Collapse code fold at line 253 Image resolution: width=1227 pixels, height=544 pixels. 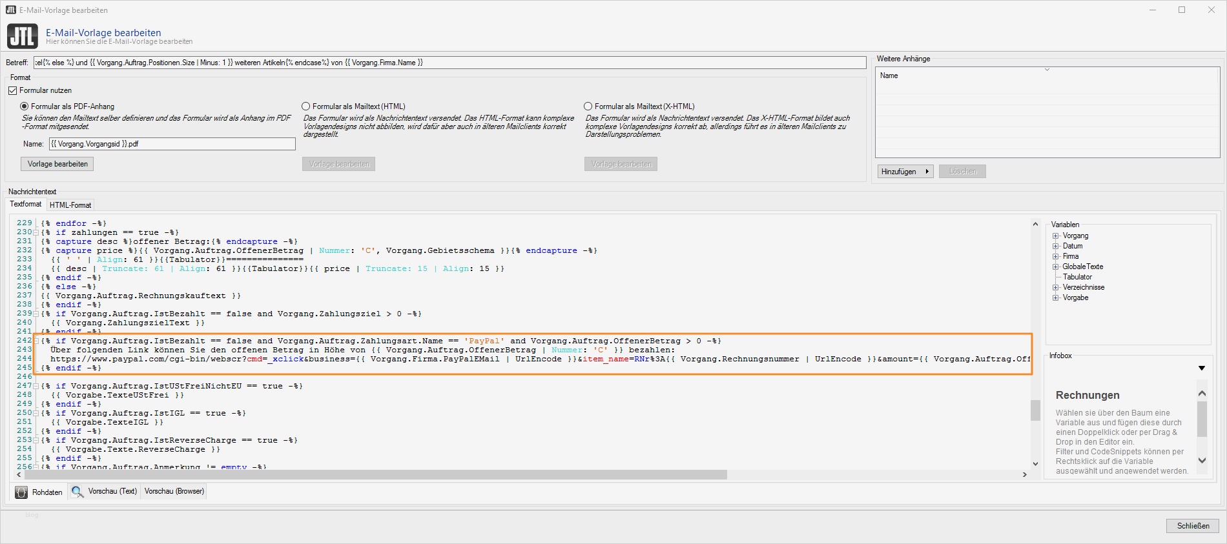(36, 440)
